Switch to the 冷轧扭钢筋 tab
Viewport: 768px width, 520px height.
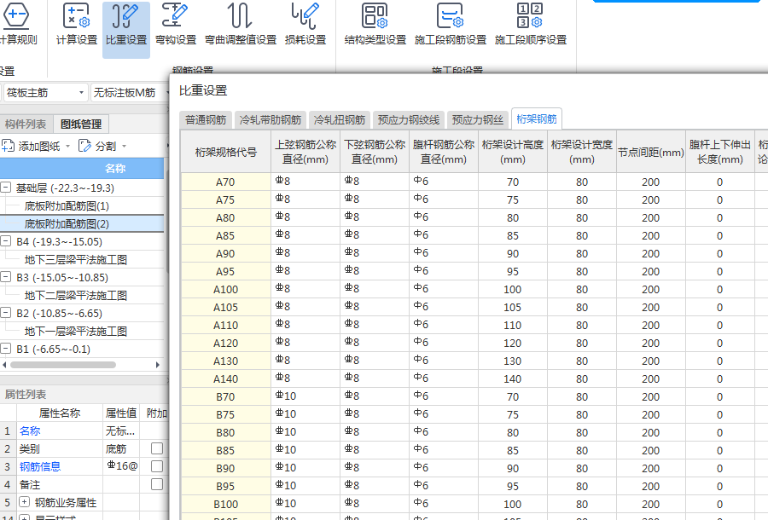tap(340, 120)
